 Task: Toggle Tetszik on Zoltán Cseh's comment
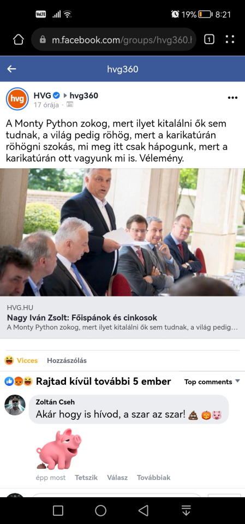tap(86, 478)
